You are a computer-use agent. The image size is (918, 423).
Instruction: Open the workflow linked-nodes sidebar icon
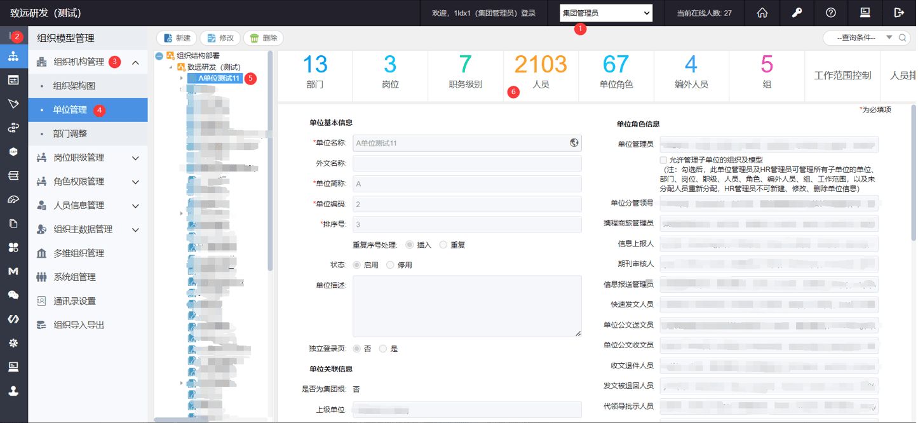pyautogui.click(x=13, y=128)
